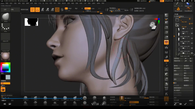Activate the Edit mode button

[32, 10]
